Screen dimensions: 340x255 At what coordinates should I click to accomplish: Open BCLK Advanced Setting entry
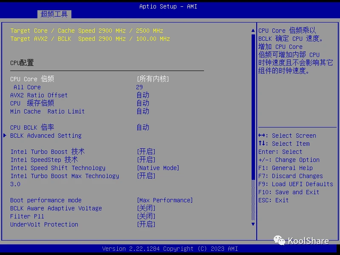46,136
